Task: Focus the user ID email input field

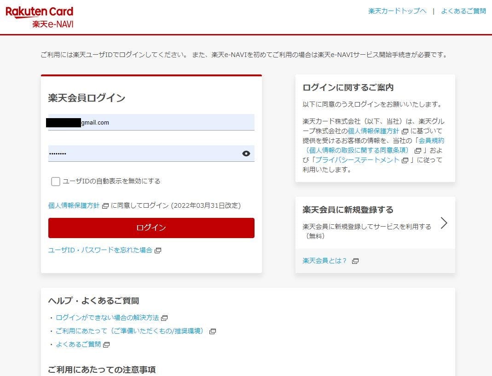Action: coord(151,122)
